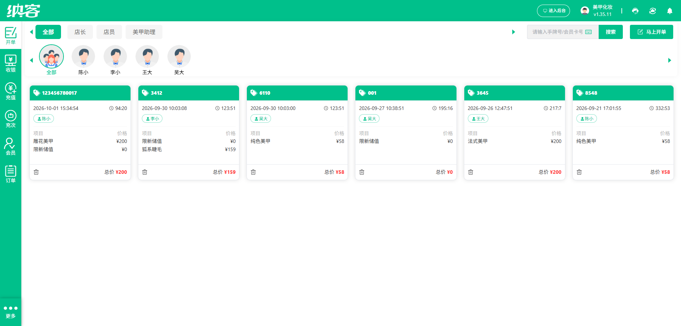Click the 马上开单 button
This screenshot has width=681, height=326.
(652, 32)
